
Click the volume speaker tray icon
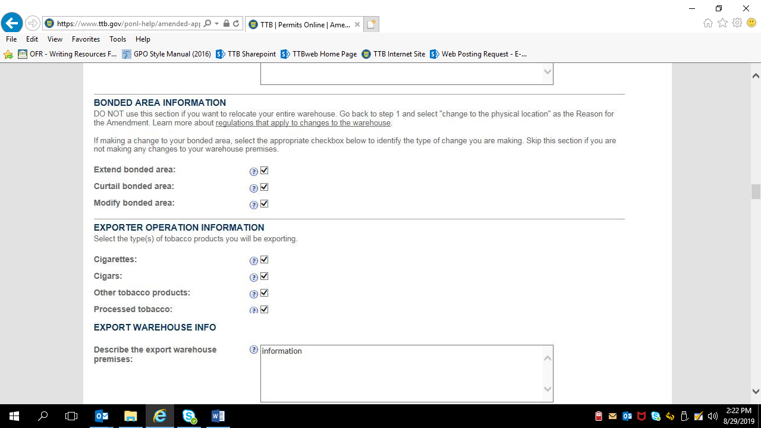coord(713,416)
